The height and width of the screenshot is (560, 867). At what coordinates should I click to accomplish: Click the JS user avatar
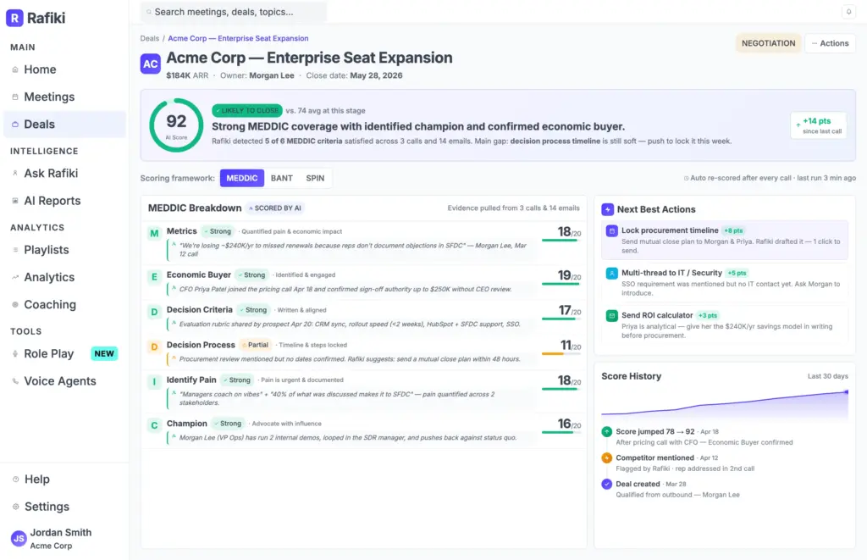coord(19,539)
